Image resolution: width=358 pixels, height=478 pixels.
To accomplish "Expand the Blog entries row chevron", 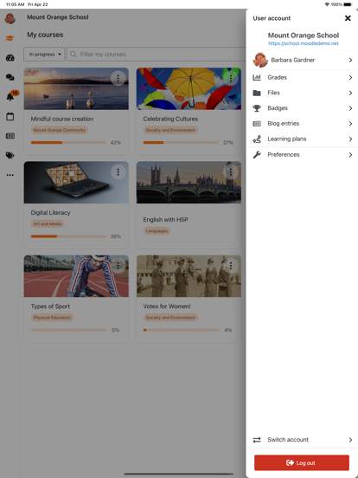I will coord(350,124).
